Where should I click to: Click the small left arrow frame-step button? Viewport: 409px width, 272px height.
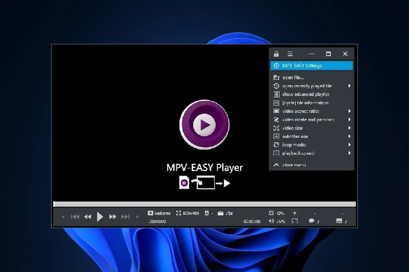pyautogui.click(x=63, y=216)
